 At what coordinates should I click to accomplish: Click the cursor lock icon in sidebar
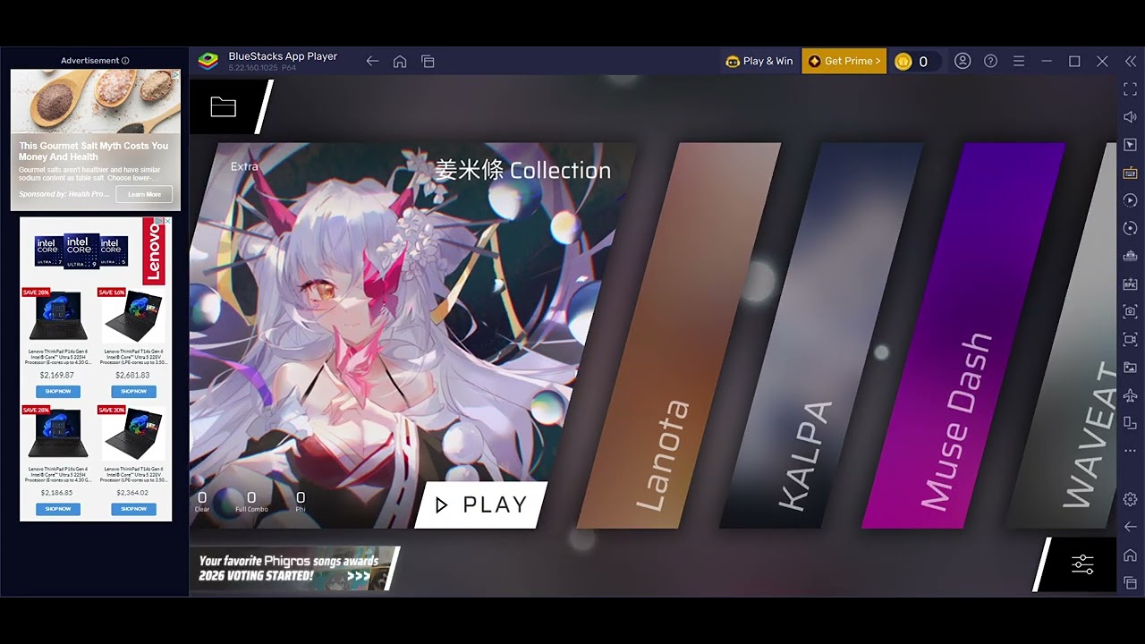[1131, 144]
